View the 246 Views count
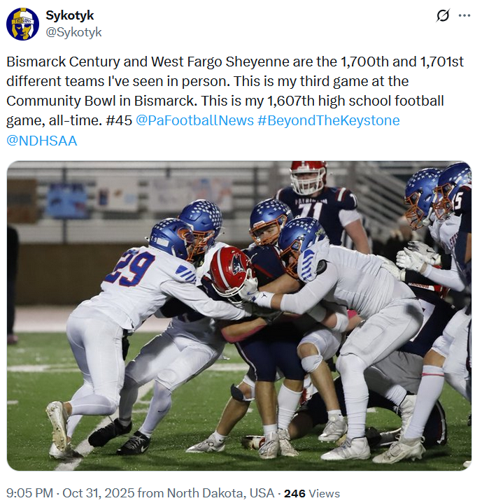 point(312,493)
